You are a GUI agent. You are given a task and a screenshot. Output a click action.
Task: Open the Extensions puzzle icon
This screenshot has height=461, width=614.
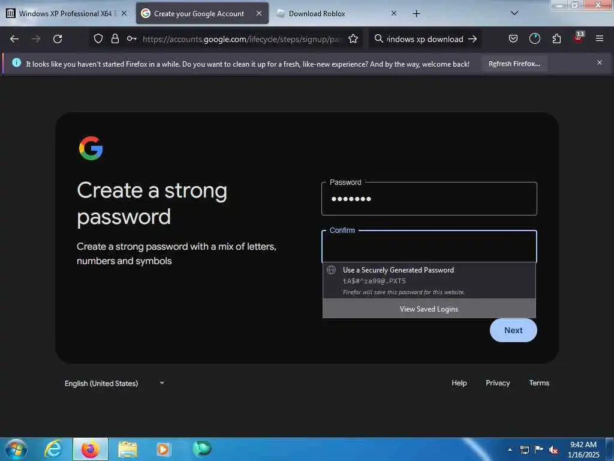(x=556, y=39)
